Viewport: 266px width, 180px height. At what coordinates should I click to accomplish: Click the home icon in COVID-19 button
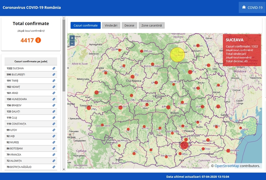point(244,7)
